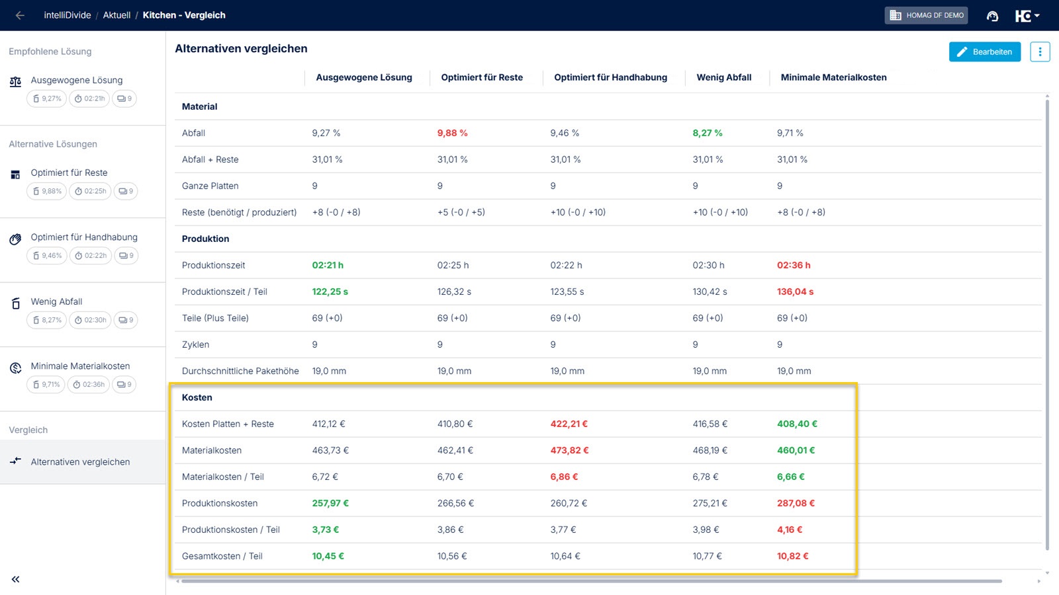Screen dimensions: 1059x595
Task: Go to intelliDivide breadcrumb link
Action: [x=68, y=15]
